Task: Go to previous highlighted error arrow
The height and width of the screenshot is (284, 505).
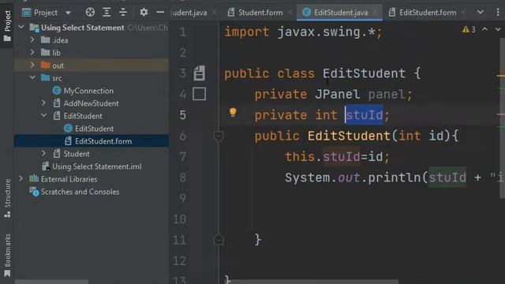Action: pos(484,29)
